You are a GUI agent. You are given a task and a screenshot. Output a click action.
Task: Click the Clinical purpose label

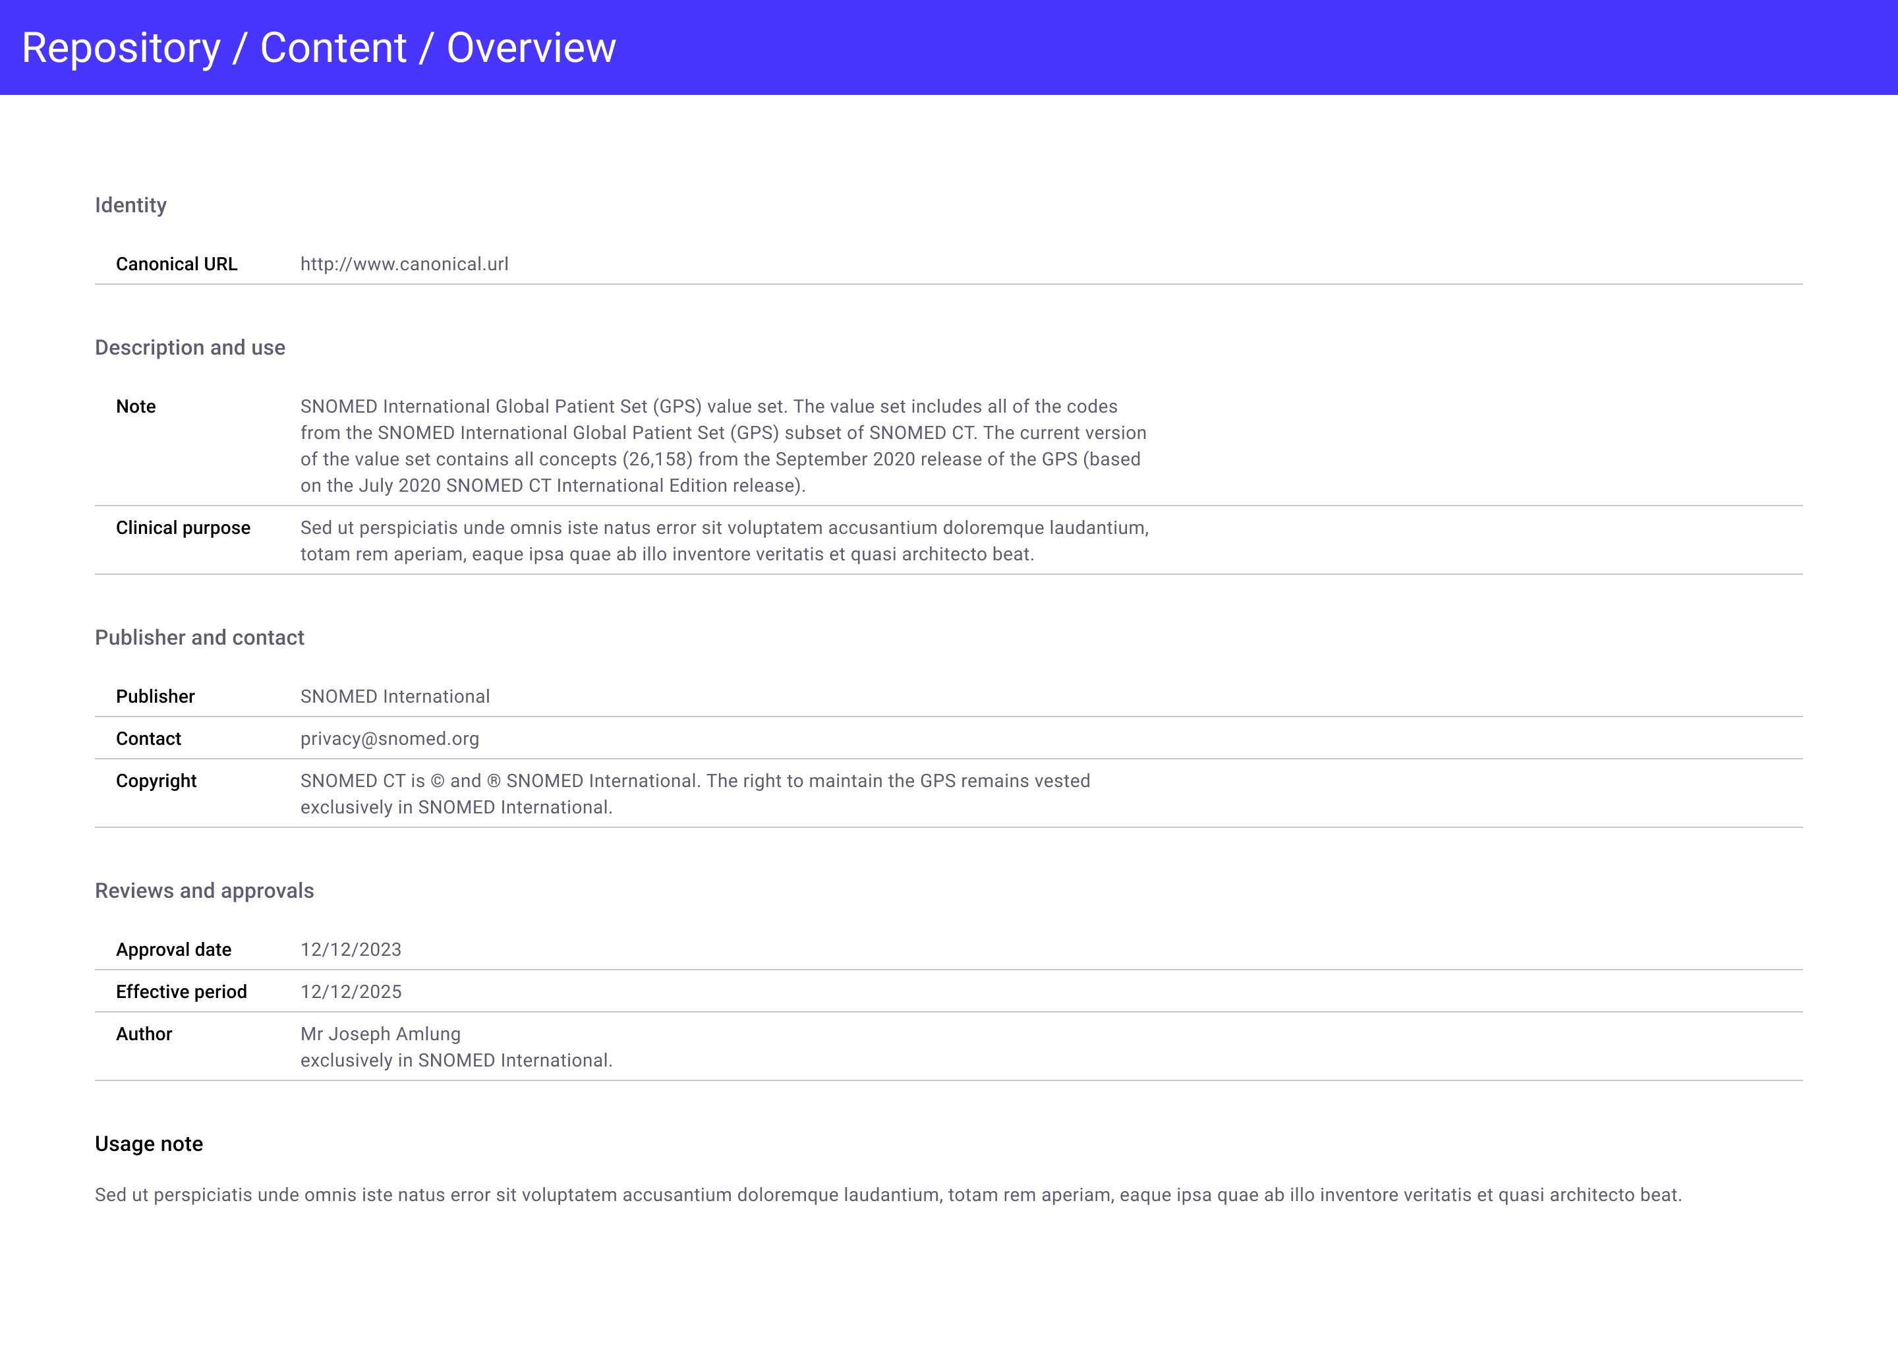point(183,528)
